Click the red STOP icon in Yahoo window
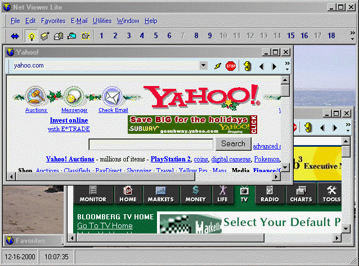 point(231,66)
